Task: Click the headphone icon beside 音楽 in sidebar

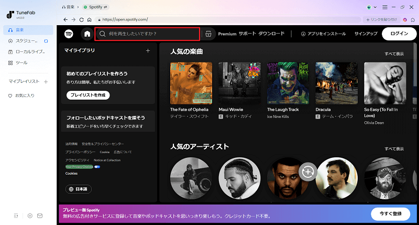Action: click(10, 30)
